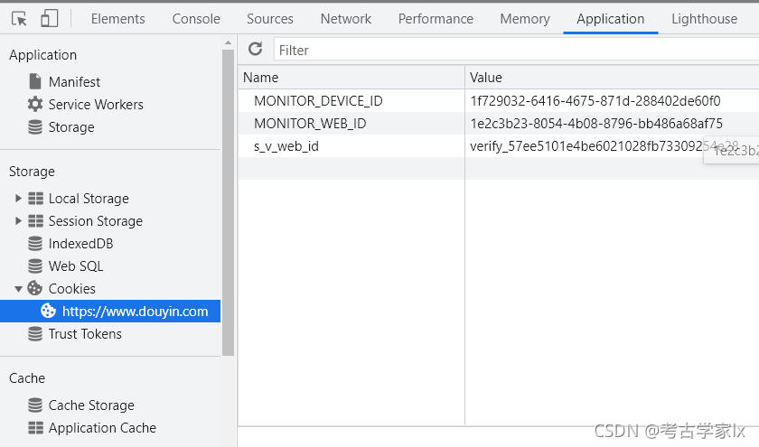Viewport: 759px width, 447px height.
Task: Click value 1f729032-6416-4675-871d-288402de60f0
Action: [595, 100]
